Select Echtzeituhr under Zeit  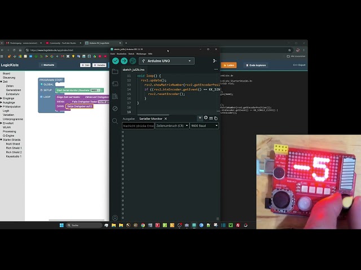[12, 94]
